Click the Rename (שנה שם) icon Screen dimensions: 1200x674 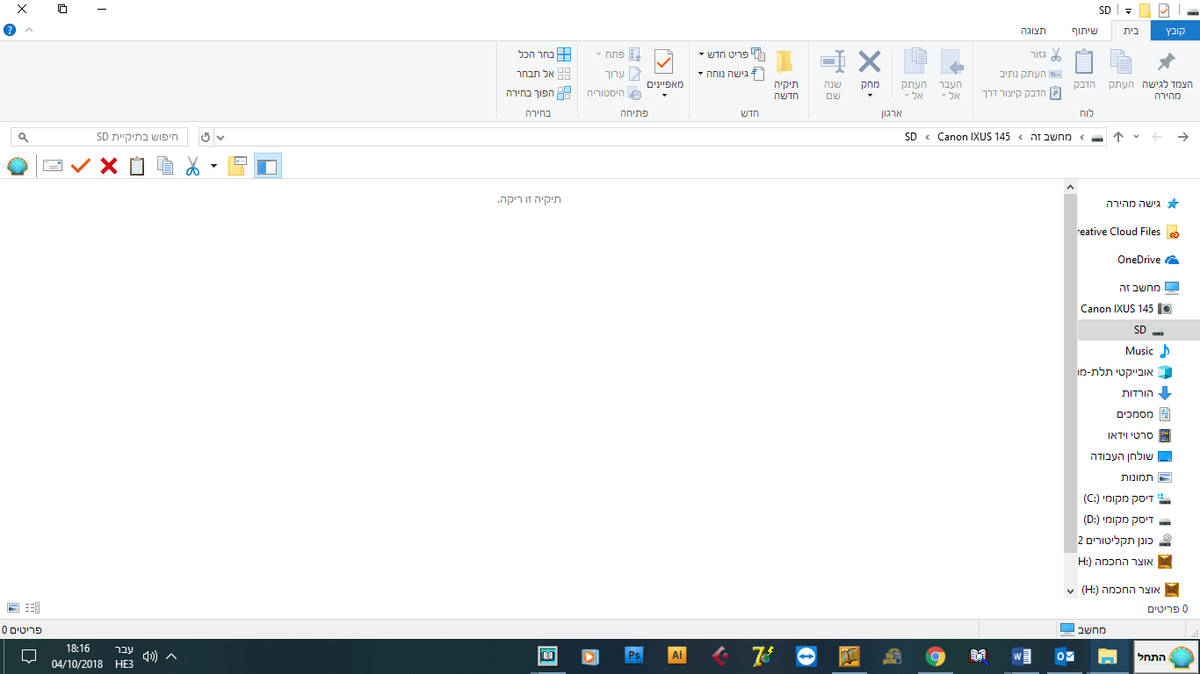click(833, 61)
